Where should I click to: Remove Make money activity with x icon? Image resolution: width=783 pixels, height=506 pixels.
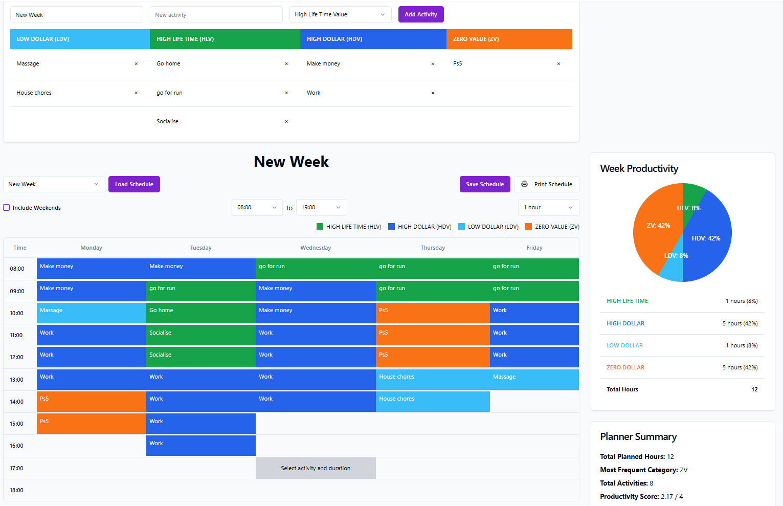(433, 64)
